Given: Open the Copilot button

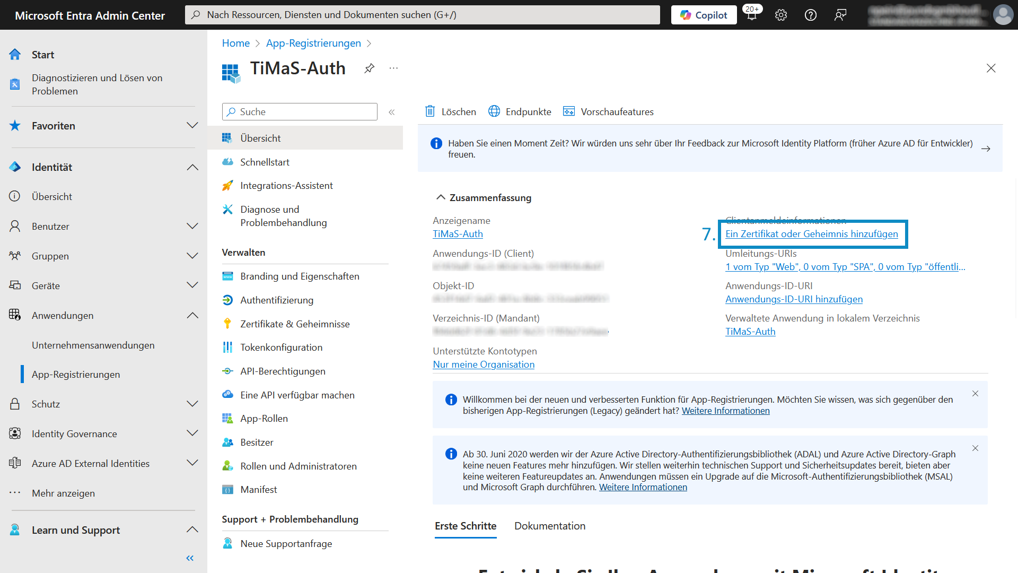Looking at the screenshot, I should pyautogui.click(x=704, y=15).
